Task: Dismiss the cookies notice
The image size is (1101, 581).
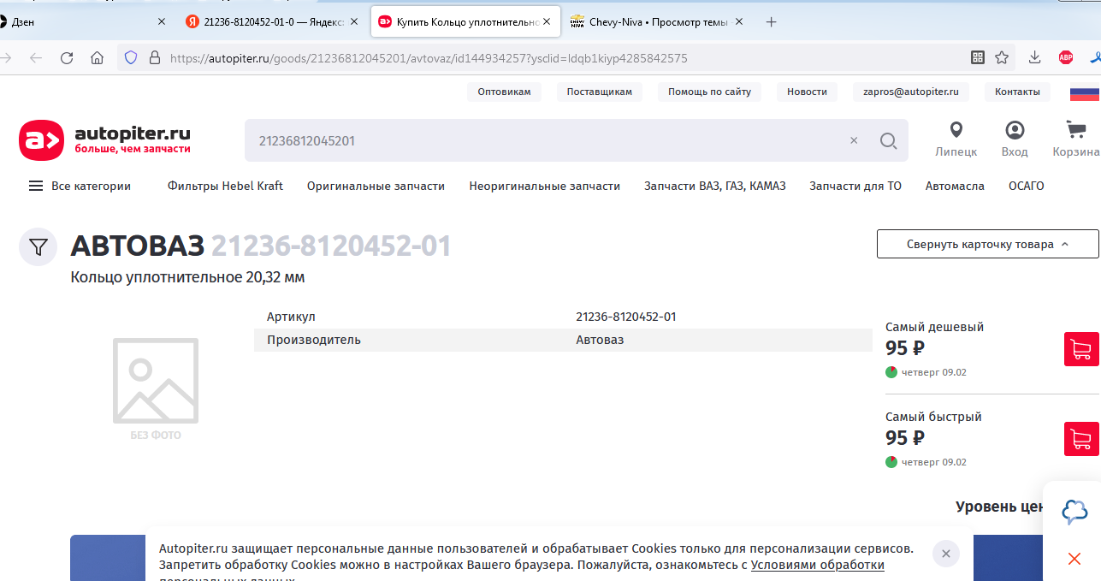Action: pos(945,554)
